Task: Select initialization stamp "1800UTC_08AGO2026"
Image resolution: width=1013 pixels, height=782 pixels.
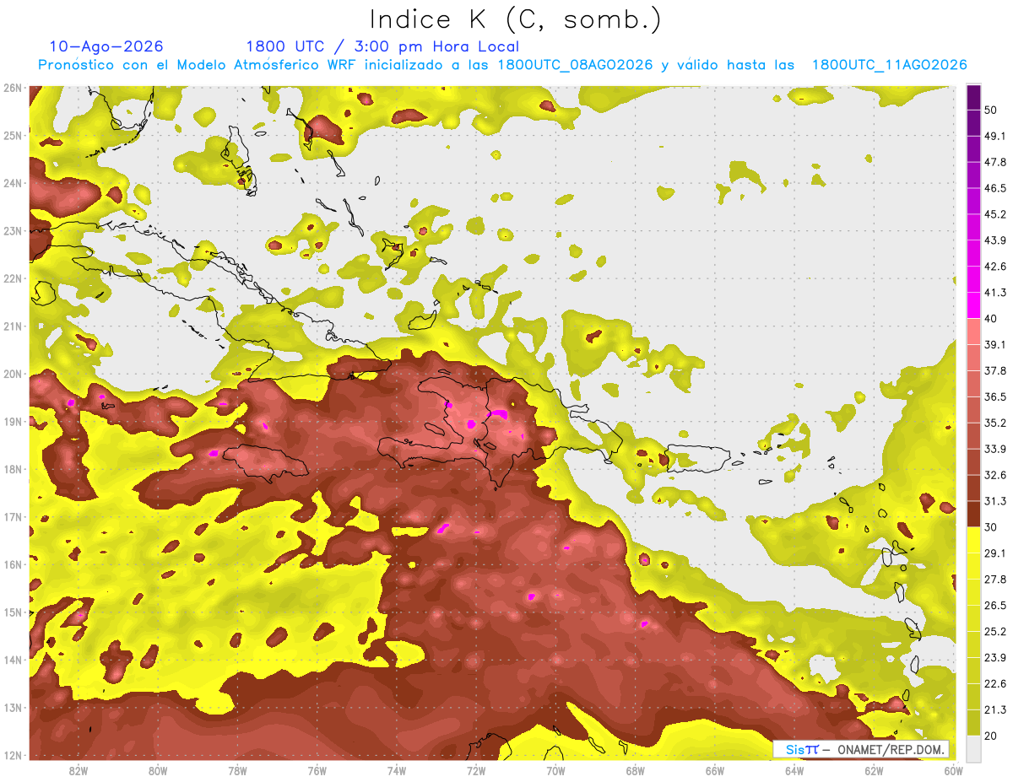Action: coord(575,65)
